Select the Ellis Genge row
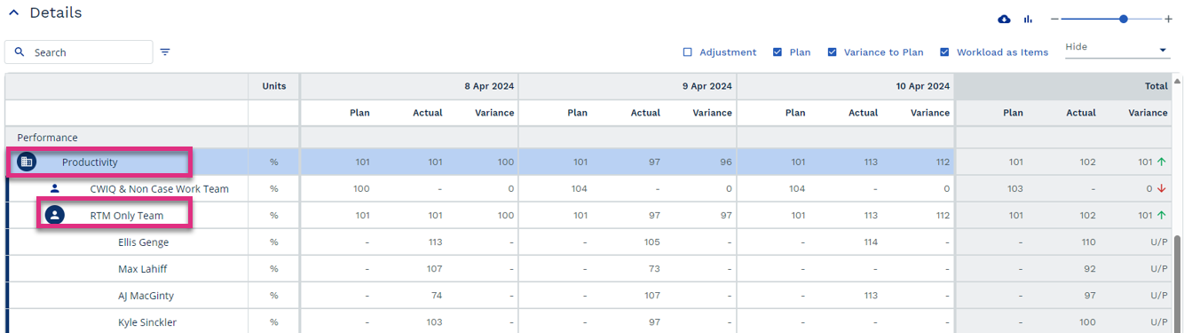Screen dimensions: 1184x333 point(591,242)
